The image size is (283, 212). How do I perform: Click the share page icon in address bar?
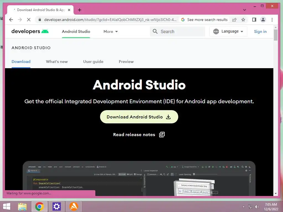[234, 20]
